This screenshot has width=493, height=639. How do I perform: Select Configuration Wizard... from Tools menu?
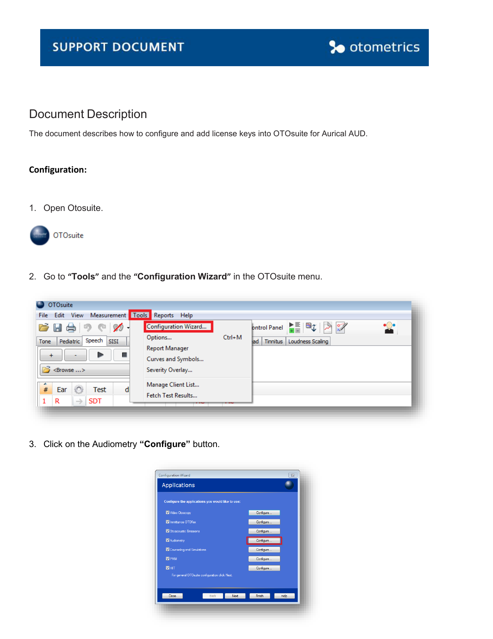(x=179, y=327)
